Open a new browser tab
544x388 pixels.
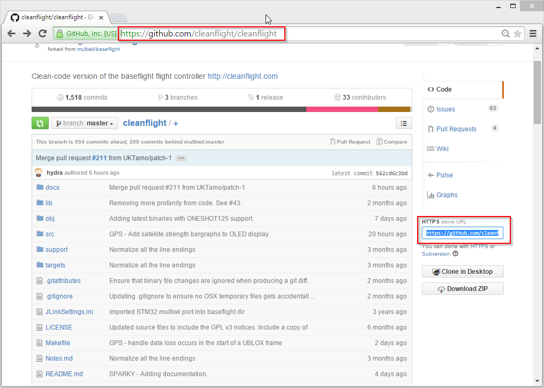coord(119,17)
